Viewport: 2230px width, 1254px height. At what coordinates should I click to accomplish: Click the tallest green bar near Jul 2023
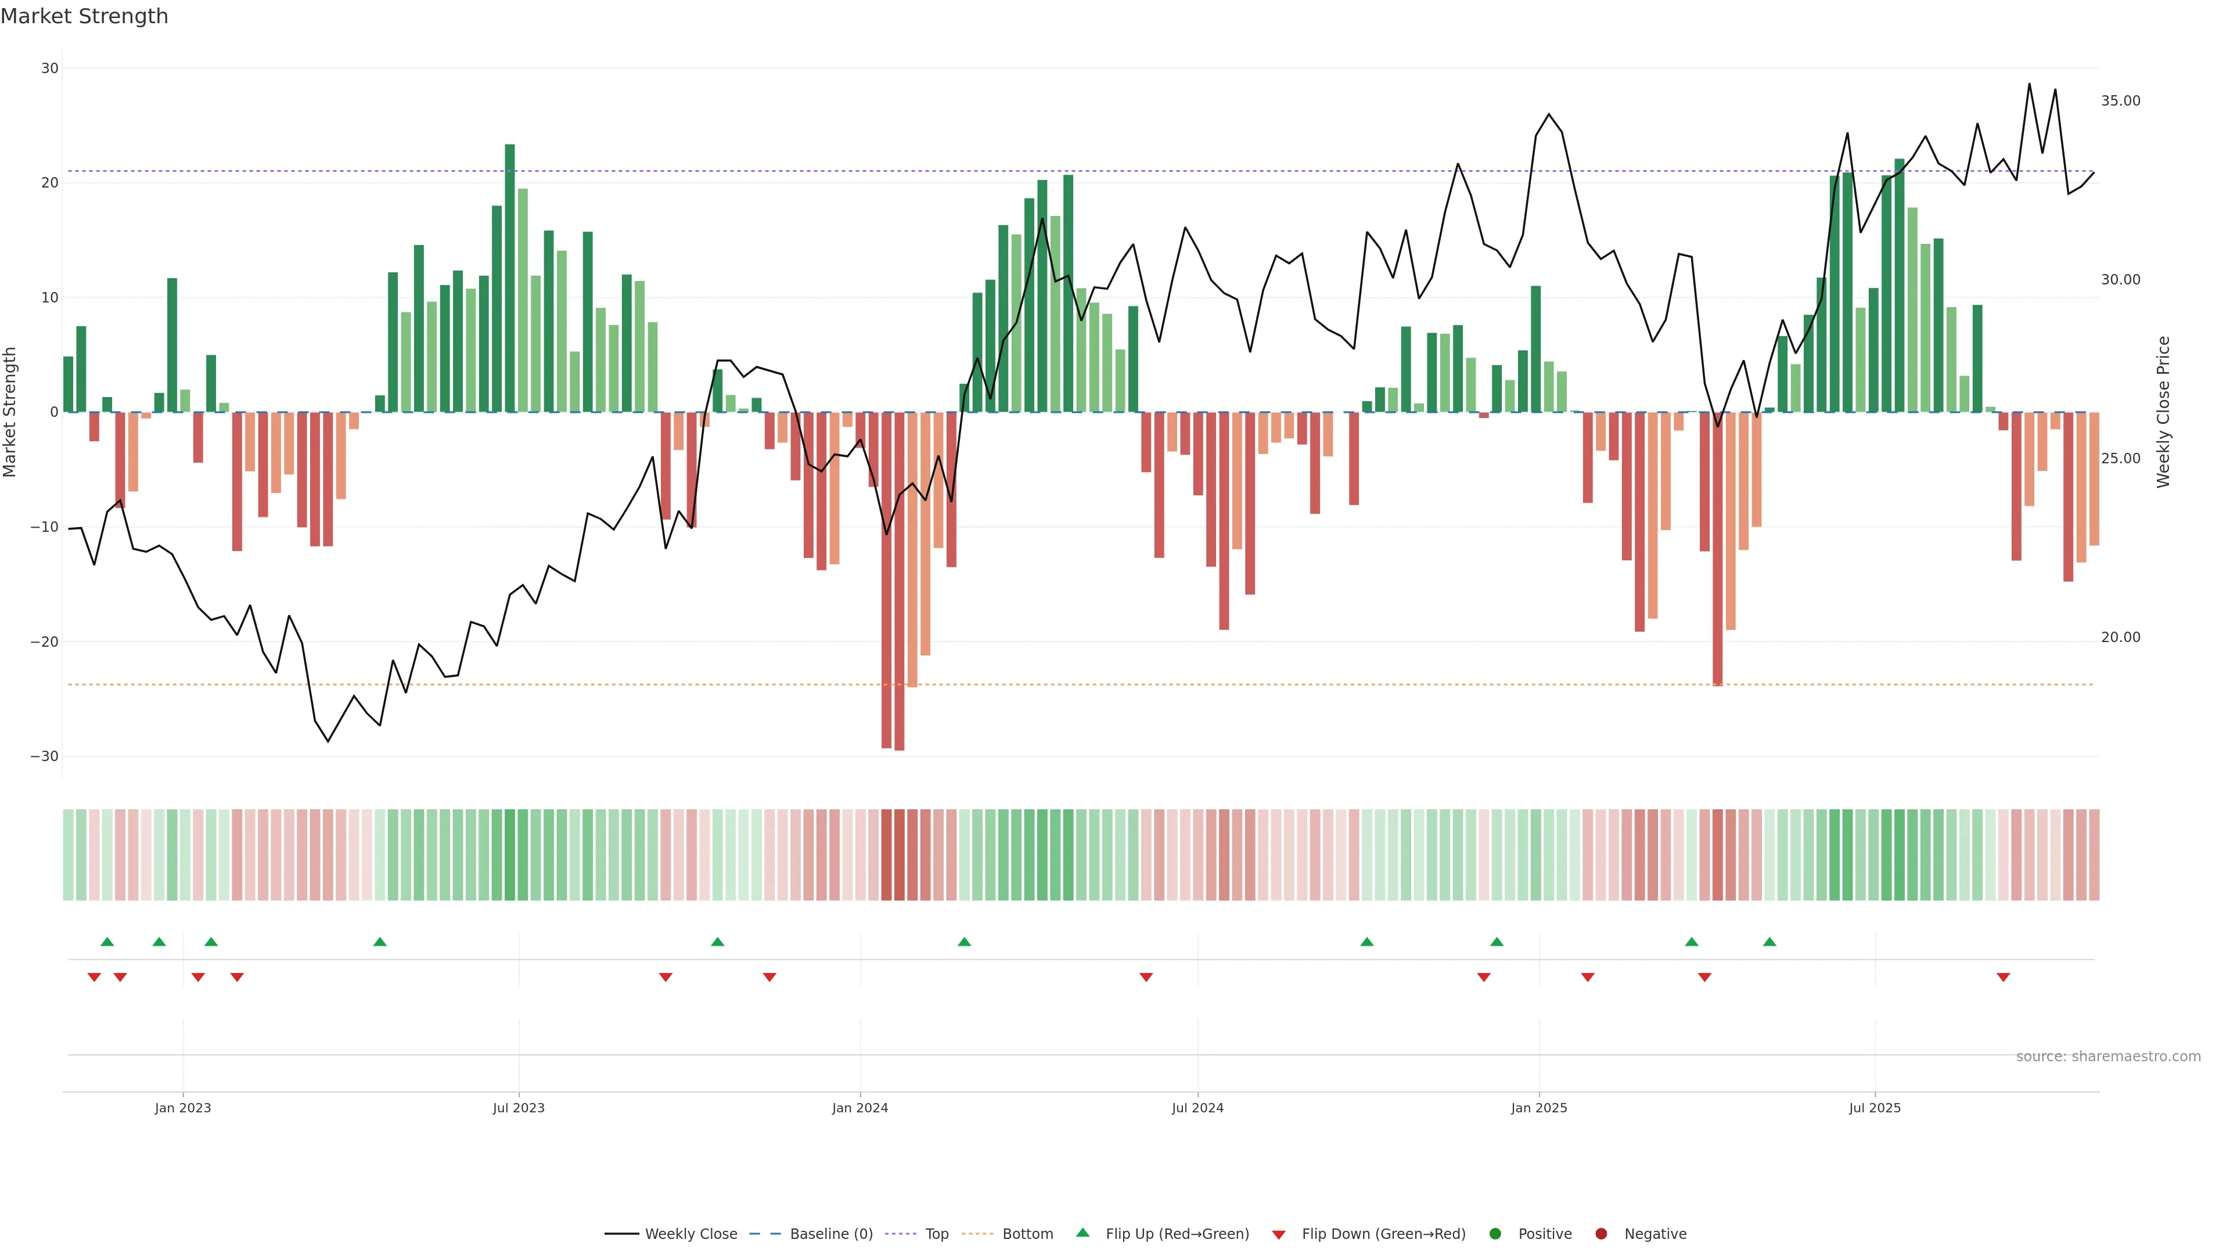click(x=510, y=277)
